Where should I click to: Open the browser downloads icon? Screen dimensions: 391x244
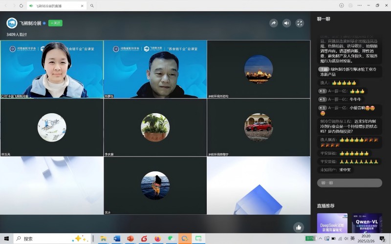point(341,5)
